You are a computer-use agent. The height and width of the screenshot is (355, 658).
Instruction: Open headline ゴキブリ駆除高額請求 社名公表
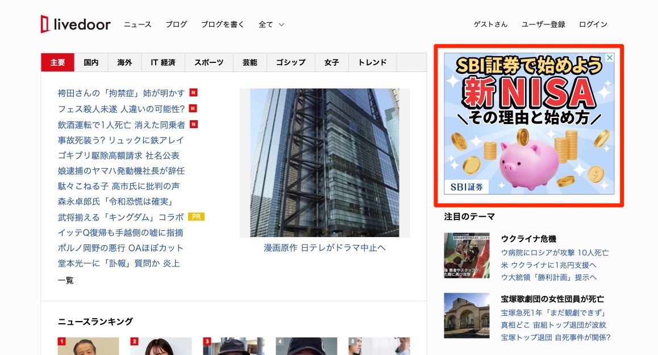coord(118,156)
